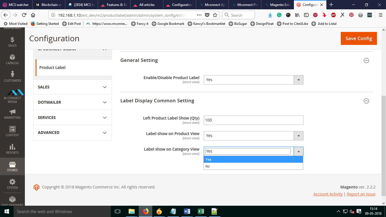Screen dimensions: 386x217
Task: Open the System gear icon
Action: (12, 184)
